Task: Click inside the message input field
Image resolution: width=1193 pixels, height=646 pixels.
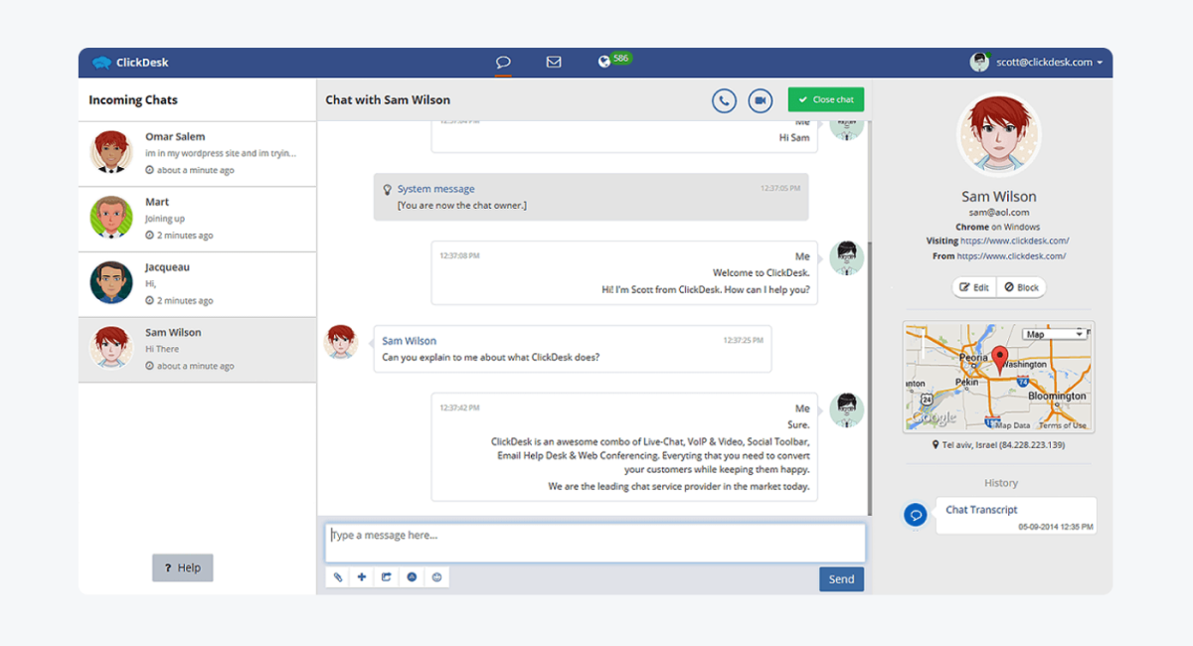Action: [x=595, y=542]
